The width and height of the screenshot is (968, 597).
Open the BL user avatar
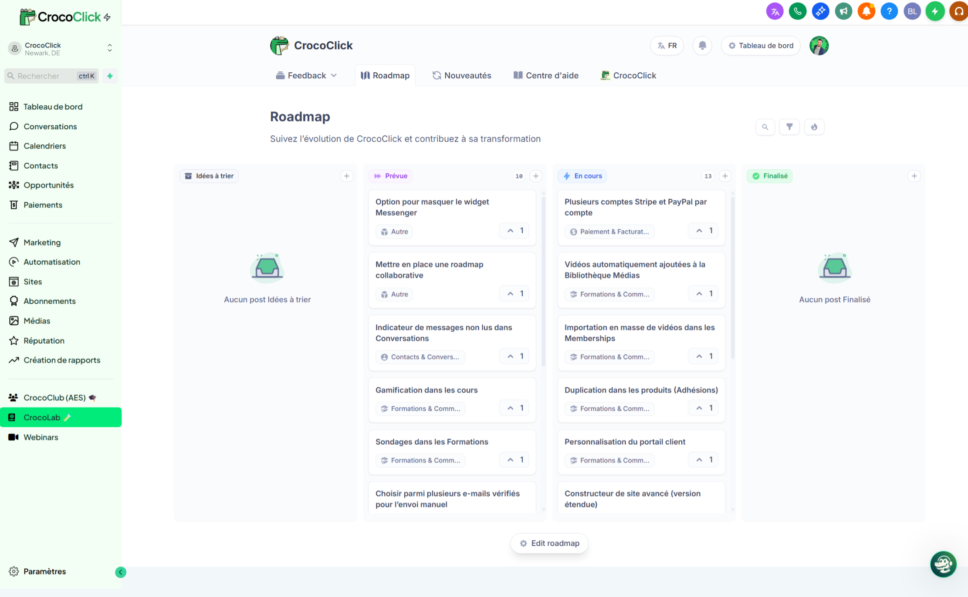[x=912, y=12]
